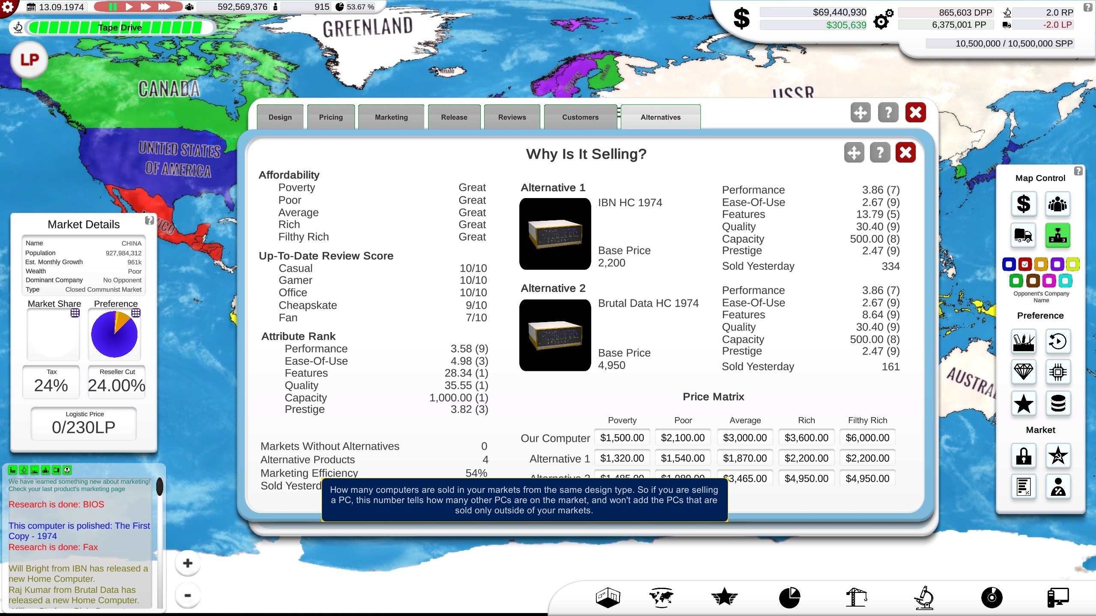Click the Tape Drive research progress bar
1096x616 pixels.
coord(120,28)
